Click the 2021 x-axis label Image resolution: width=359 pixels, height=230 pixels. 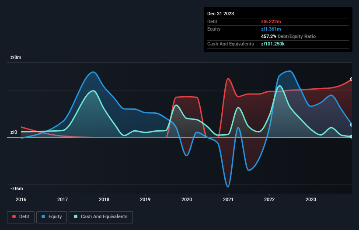[x=228, y=199]
